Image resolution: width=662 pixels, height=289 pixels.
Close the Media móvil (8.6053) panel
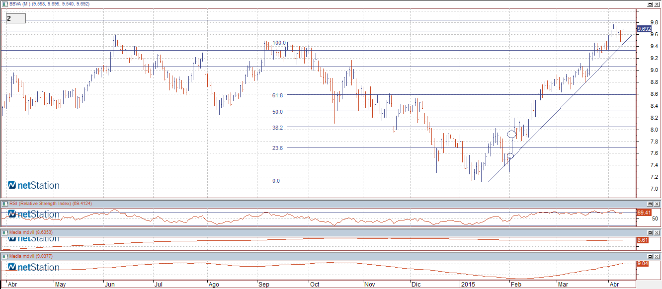657,232
